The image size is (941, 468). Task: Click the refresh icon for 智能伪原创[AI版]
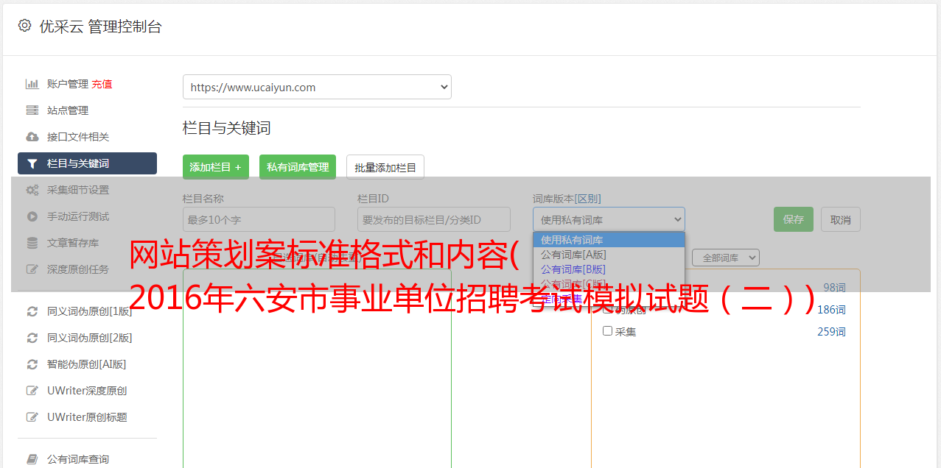click(x=32, y=364)
